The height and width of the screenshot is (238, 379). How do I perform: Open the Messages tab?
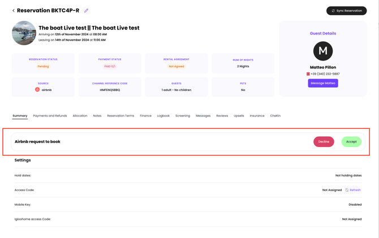tap(203, 116)
